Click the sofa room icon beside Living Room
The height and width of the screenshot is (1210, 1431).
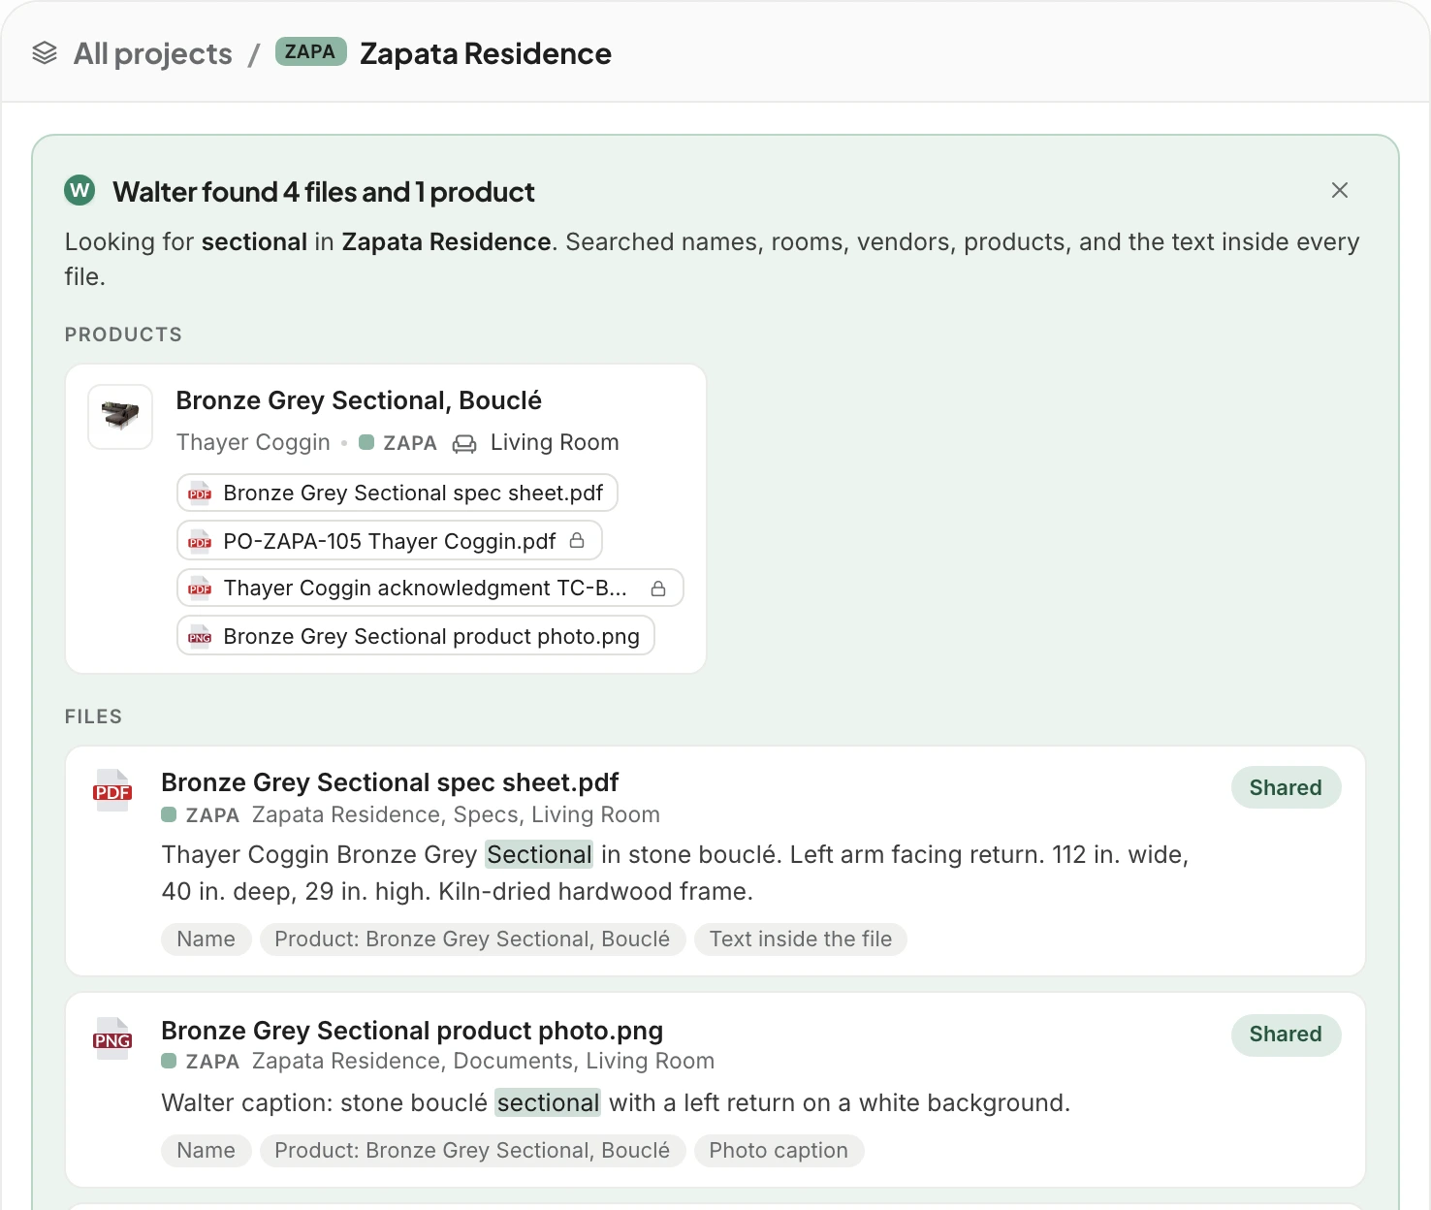point(464,443)
